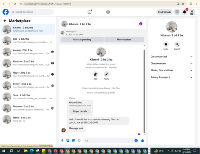The height and width of the screenshot is (154, 200).
Task: Open Penny - 2 bd 2 ba conversation
Action: coord(28,86)
